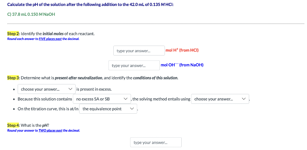Click the green 'C) 37.8 mL 0.150 M NaOH' text
Image resolution: width=307 pixels, height=150 pixels.
click(31, 14)
